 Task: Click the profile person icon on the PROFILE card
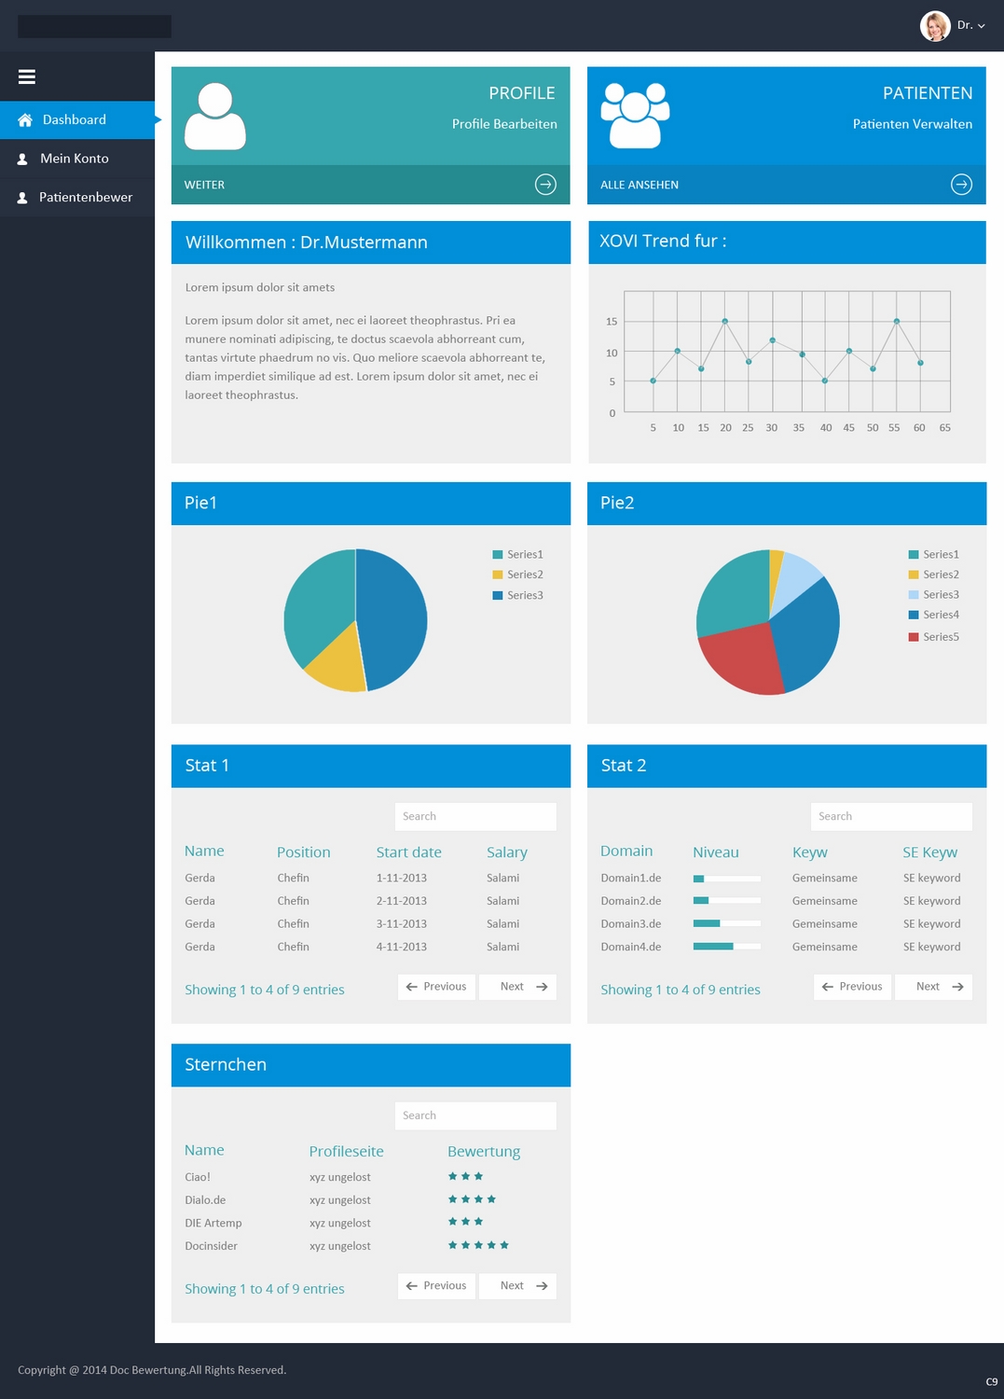217,117
